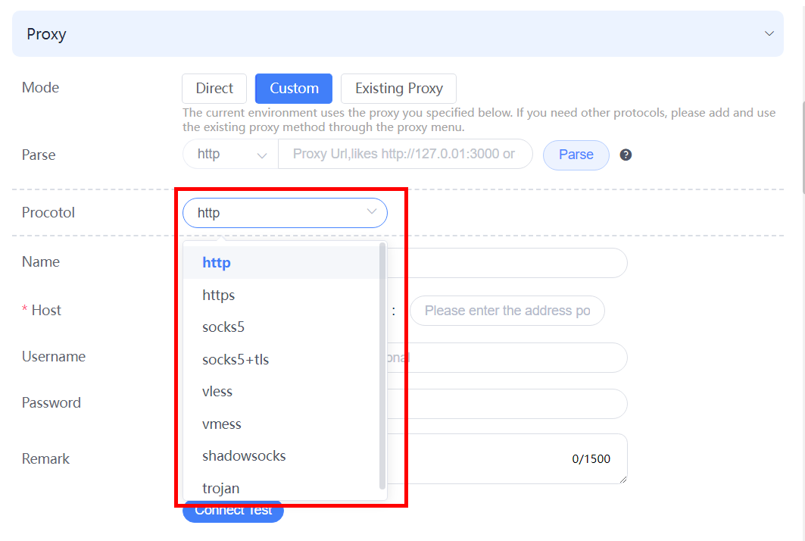Click the address port input field

(507, 311)
